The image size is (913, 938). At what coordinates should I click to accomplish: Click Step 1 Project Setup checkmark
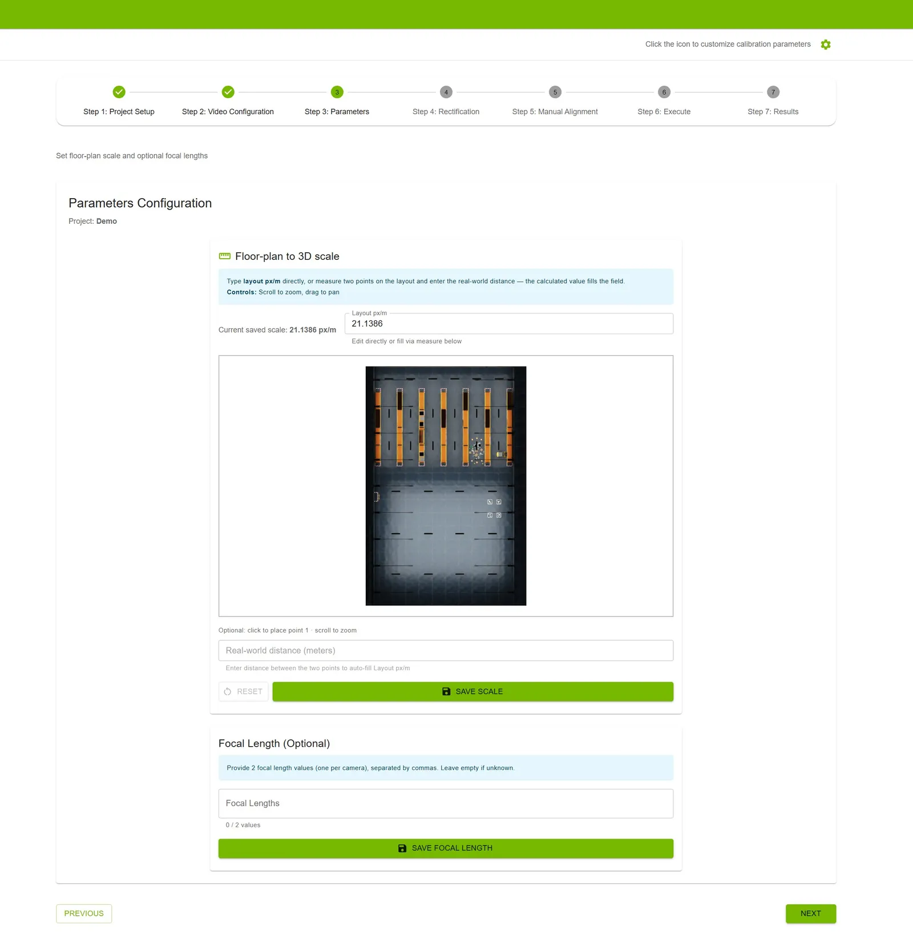click(x=119, y=92)
